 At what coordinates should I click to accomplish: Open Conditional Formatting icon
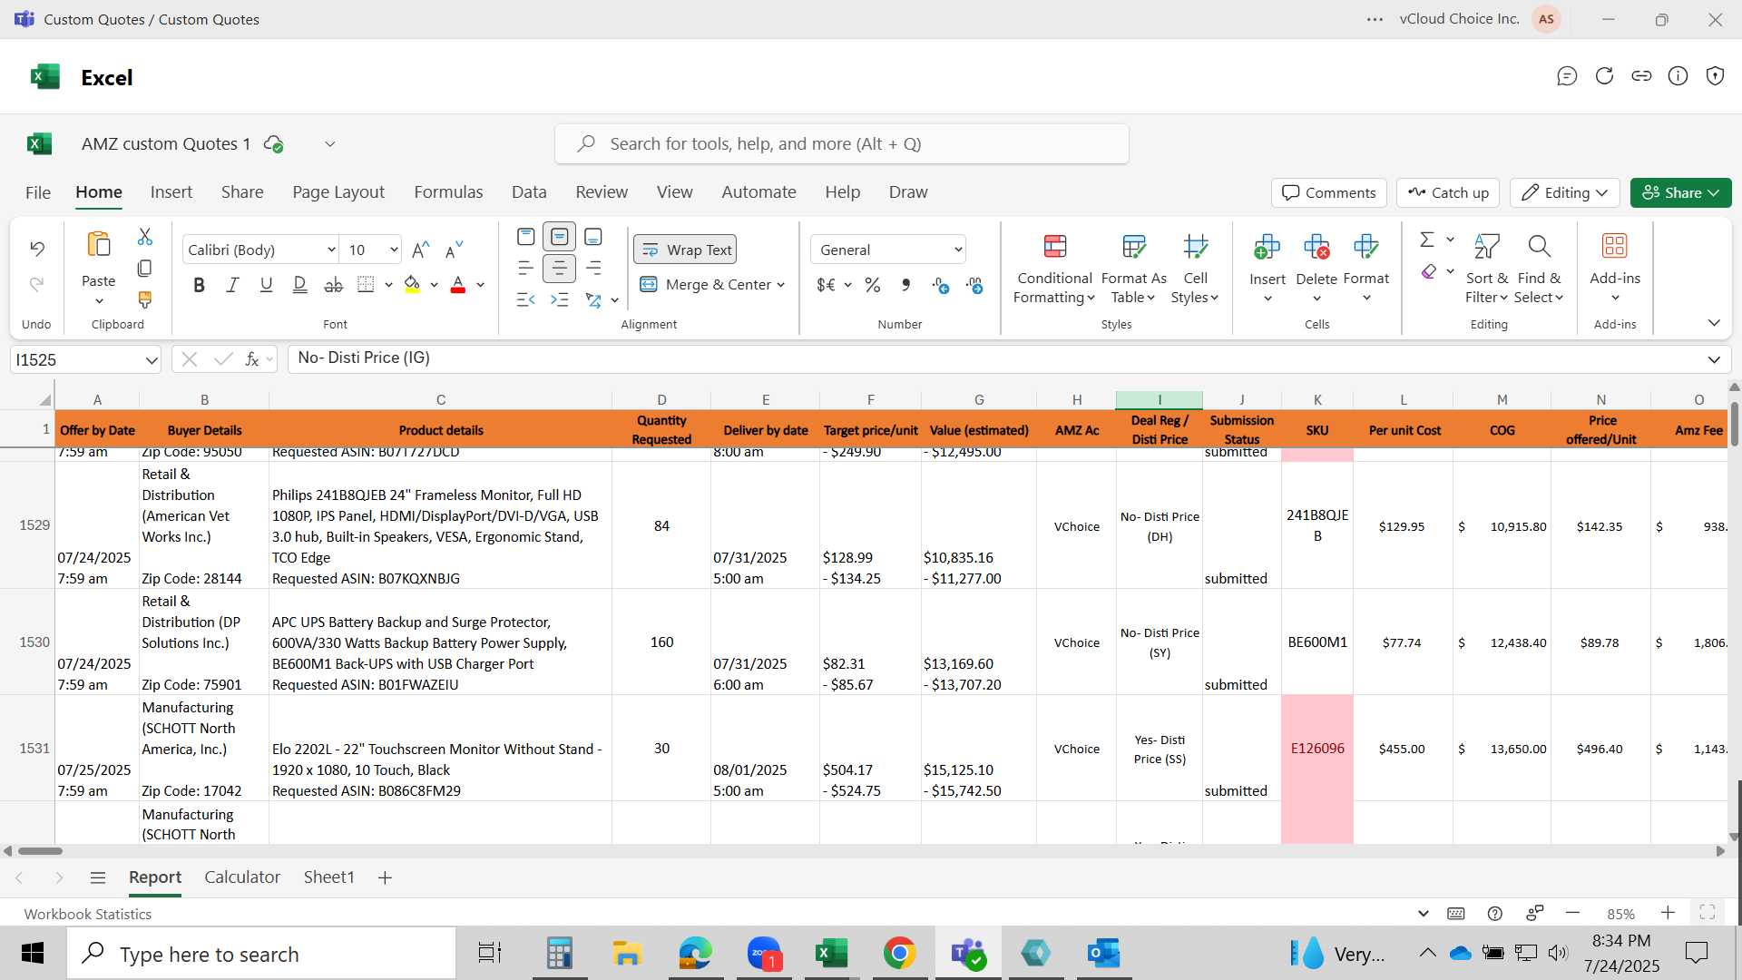click(1055, 246)
